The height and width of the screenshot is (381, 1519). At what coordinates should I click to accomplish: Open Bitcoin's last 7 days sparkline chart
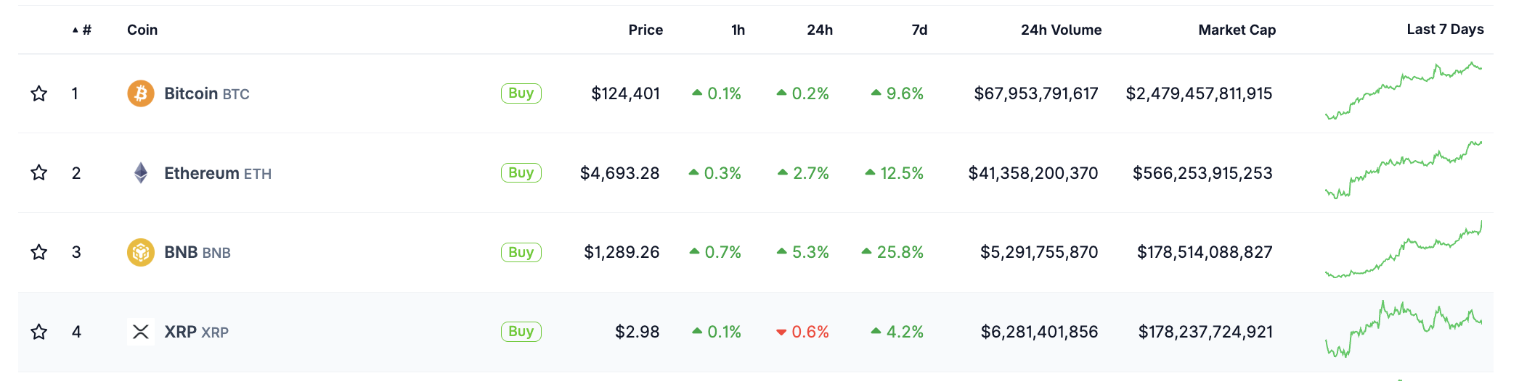[x=1403, y=92]
